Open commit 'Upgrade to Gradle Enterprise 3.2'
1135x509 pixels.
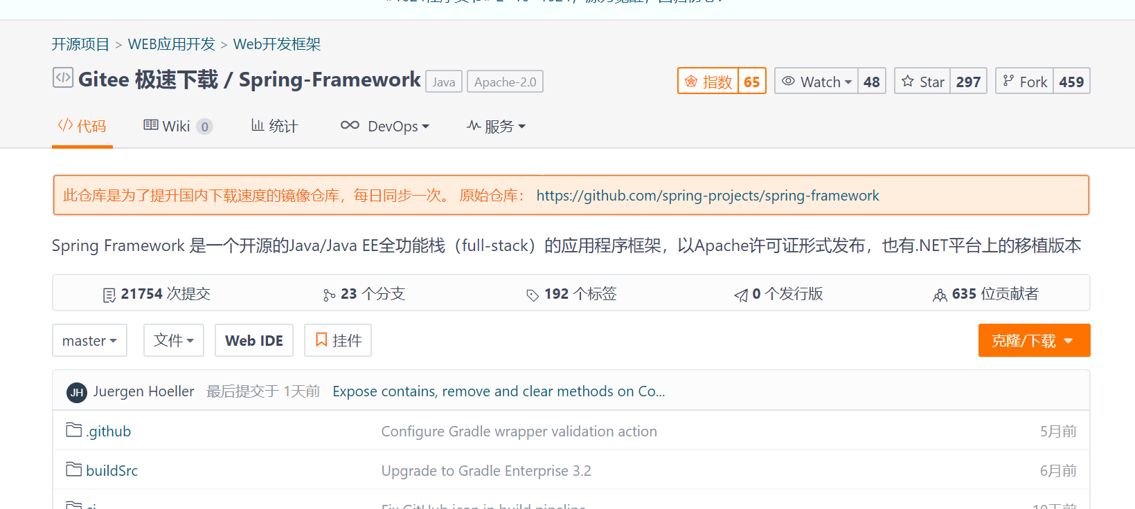[486, 471]
